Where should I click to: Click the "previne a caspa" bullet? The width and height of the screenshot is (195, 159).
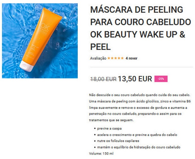tap(109, 128)
